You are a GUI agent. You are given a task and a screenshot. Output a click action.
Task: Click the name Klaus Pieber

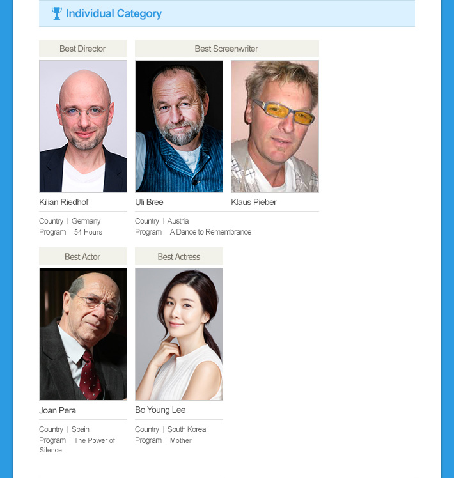coord(254,202)
